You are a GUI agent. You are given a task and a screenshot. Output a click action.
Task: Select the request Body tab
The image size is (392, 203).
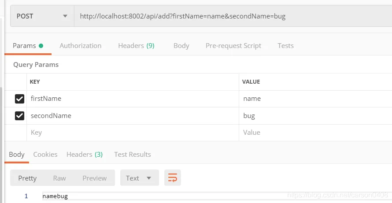coord(181,46)
